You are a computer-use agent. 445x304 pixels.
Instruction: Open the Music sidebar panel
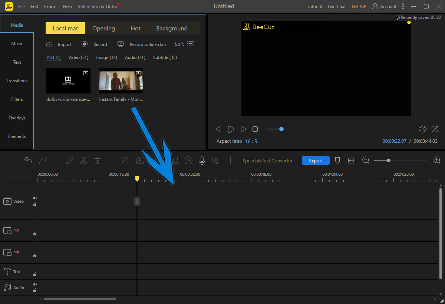[x=17, y=44]
